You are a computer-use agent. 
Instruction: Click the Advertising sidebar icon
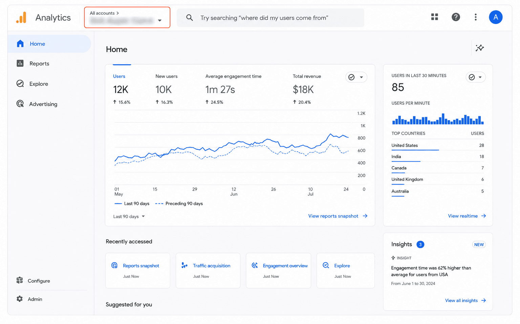pos(20,104)
